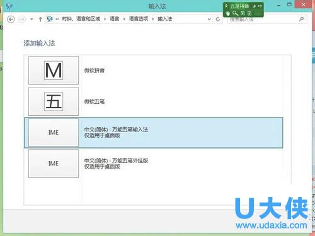This screenshot has height=236, width=315.
Task: Expand hidden breadcrumb path chevrons
Action: (x=57, y=19)
